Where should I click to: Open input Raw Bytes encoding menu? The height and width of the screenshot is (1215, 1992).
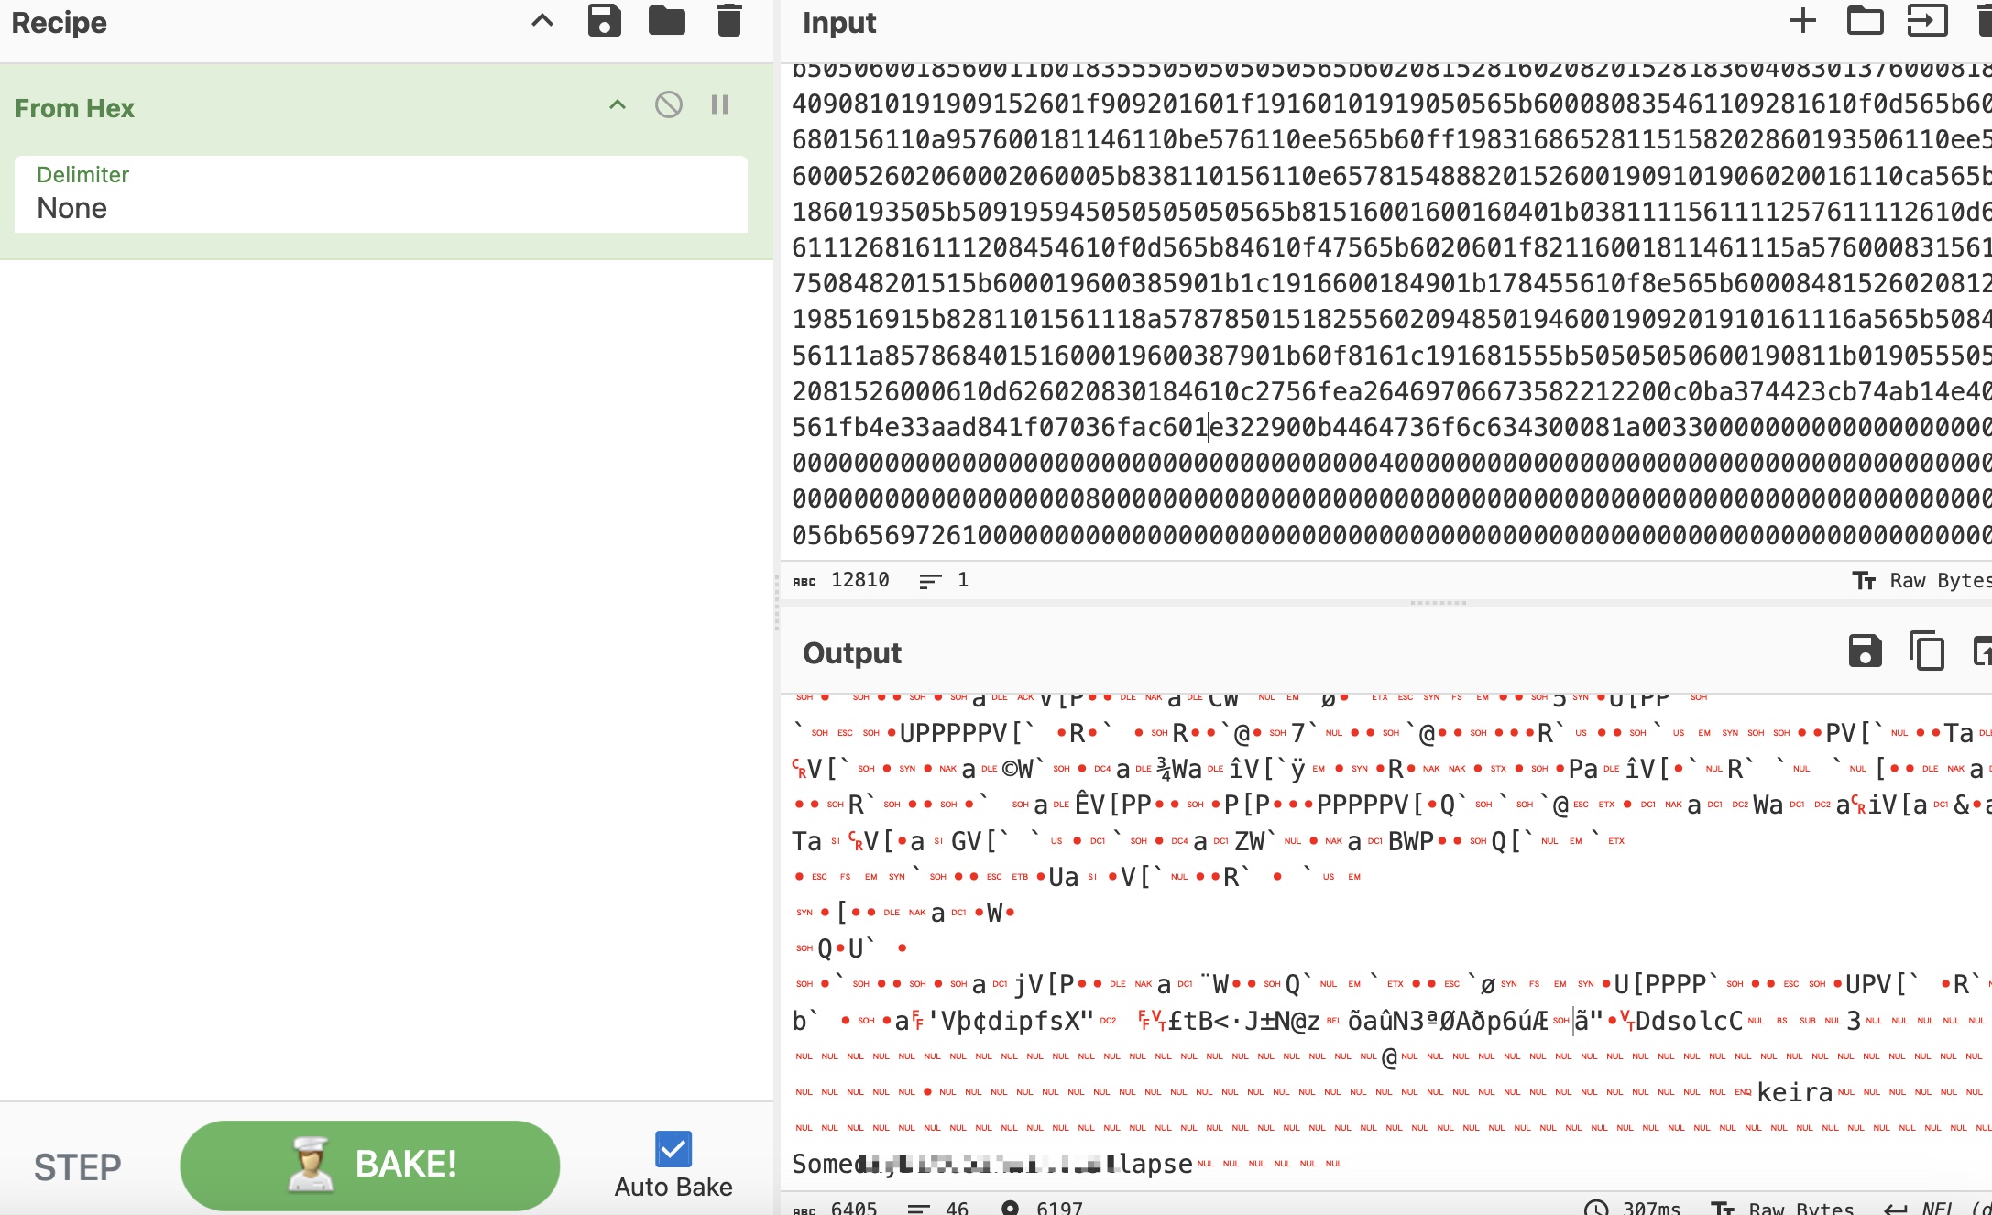1924,580
